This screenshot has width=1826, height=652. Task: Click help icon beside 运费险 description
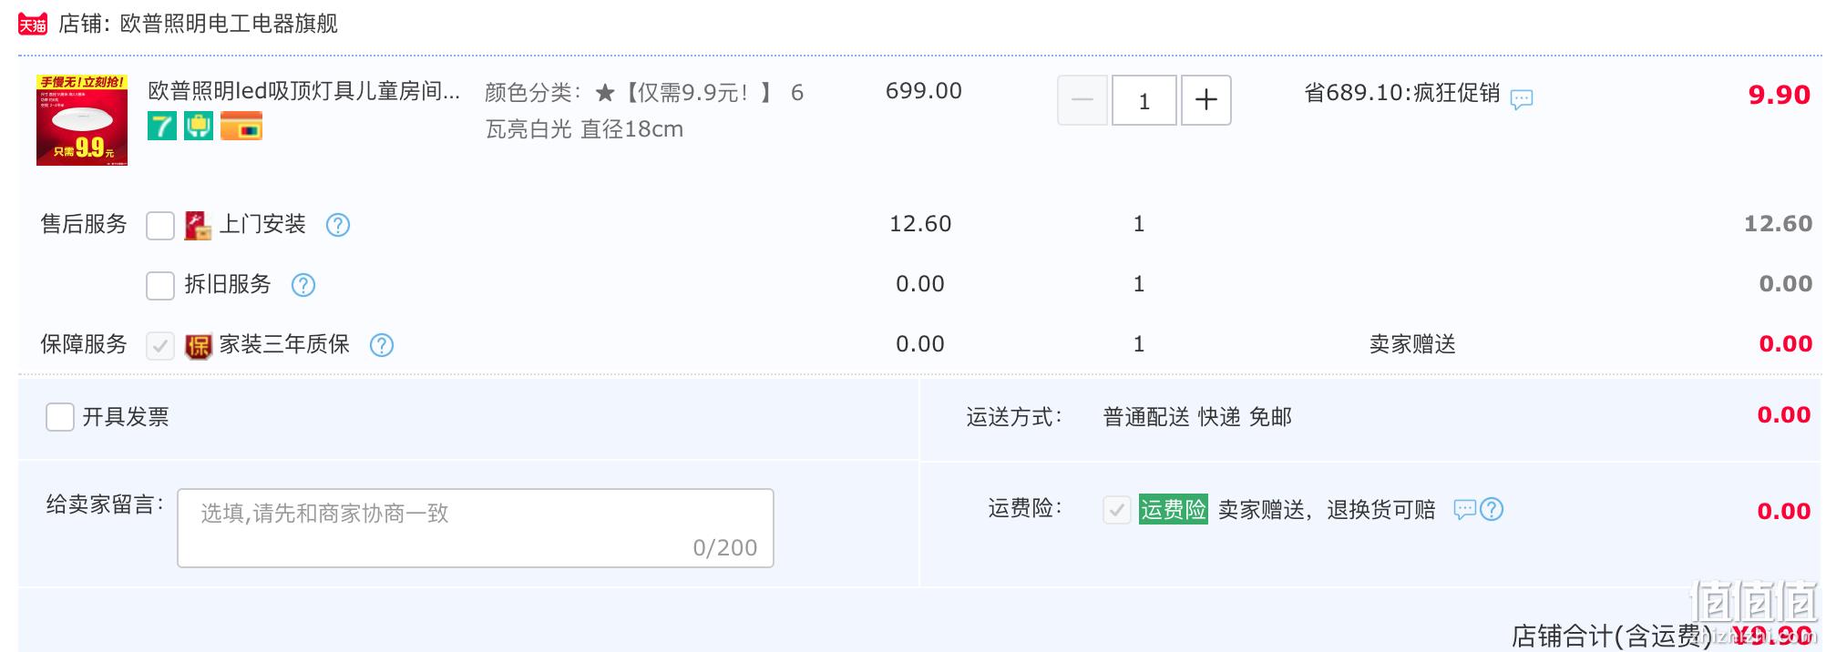click(1492, 509)
